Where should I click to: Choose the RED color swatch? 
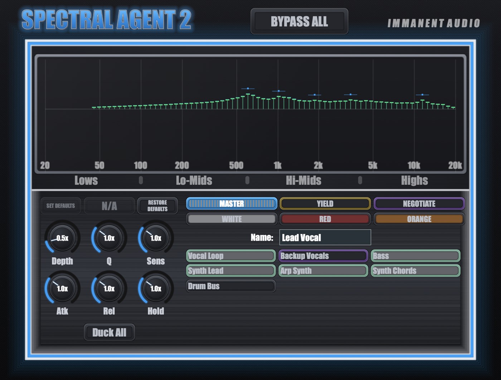[325, 219]
